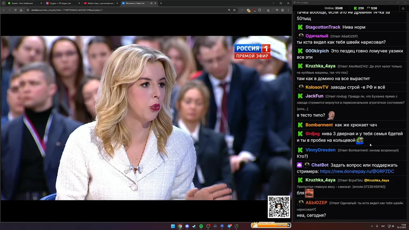Open the browser profile avatar
409x230 pixels.
(282, 10)
